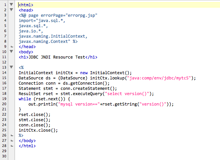
Task: Click rset.getString on line 20
Action: (x=120, y=104)
